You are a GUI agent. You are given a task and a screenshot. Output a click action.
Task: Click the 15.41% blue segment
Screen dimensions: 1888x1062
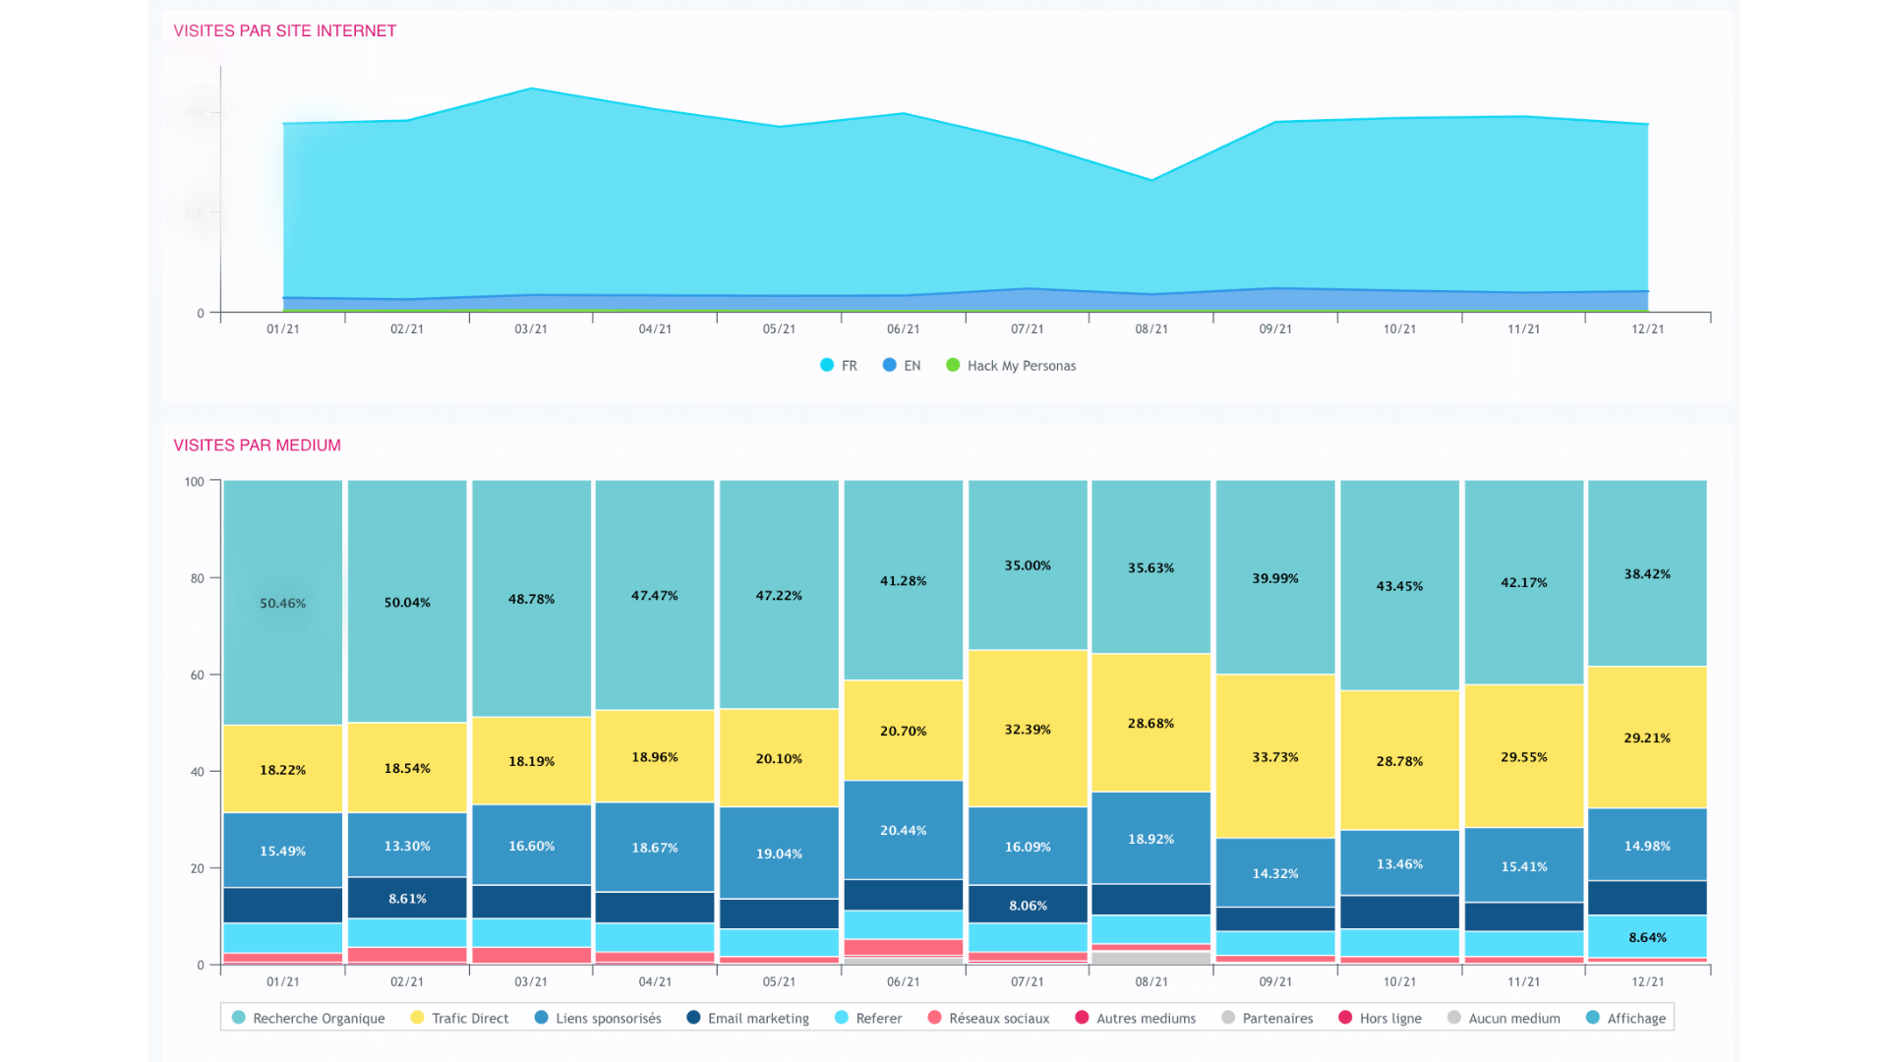point(1524,865)
